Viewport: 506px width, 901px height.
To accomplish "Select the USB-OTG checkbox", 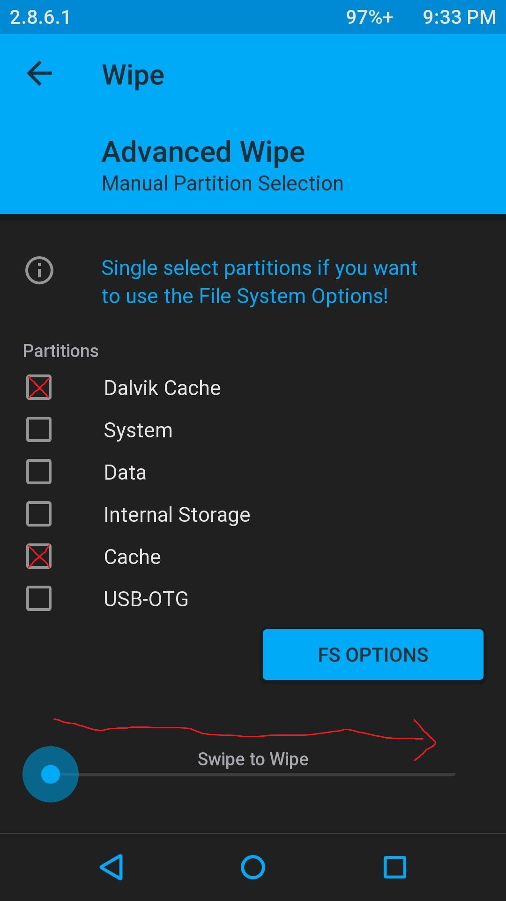I will pos(39,598).
